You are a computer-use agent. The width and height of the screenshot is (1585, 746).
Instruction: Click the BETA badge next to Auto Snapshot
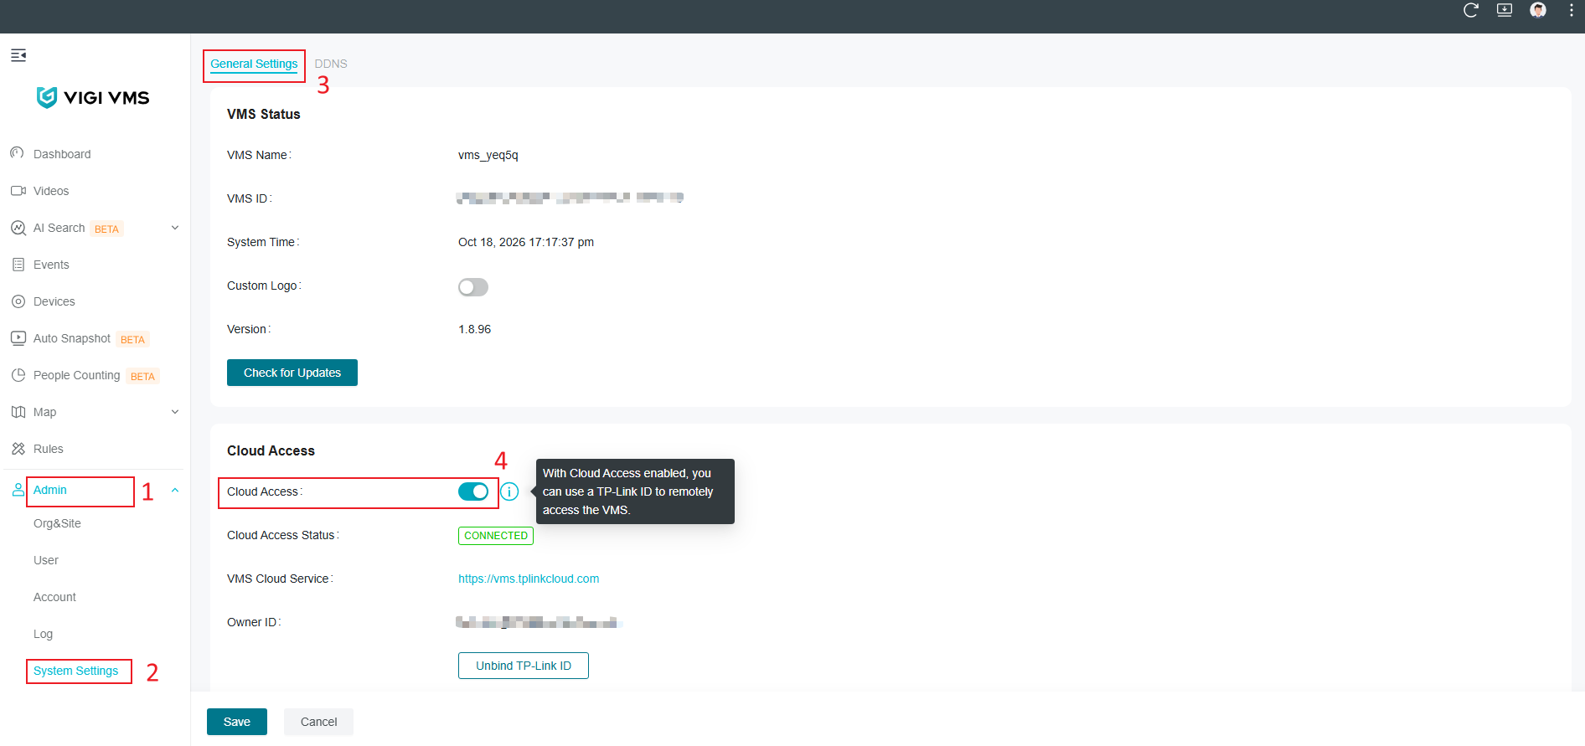[132, 339]
